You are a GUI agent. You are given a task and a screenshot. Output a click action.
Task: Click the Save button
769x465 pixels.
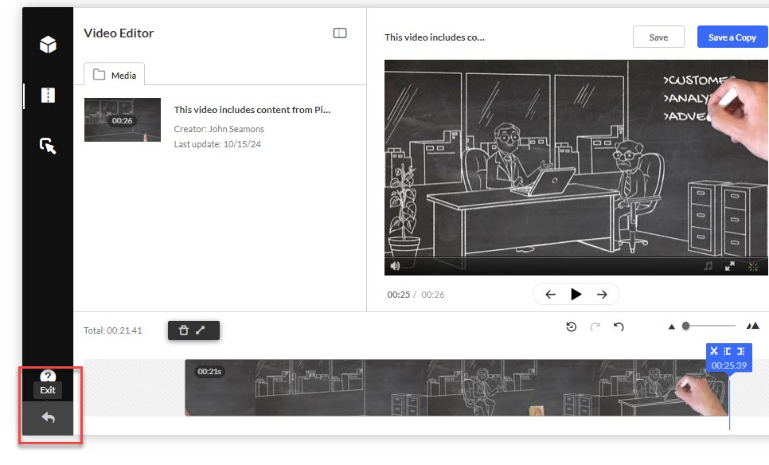658,37
